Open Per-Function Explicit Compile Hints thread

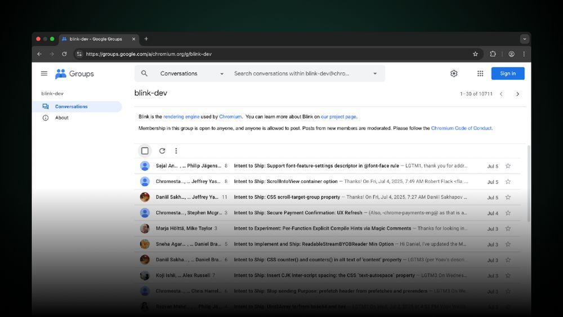[x=323, y=229]
